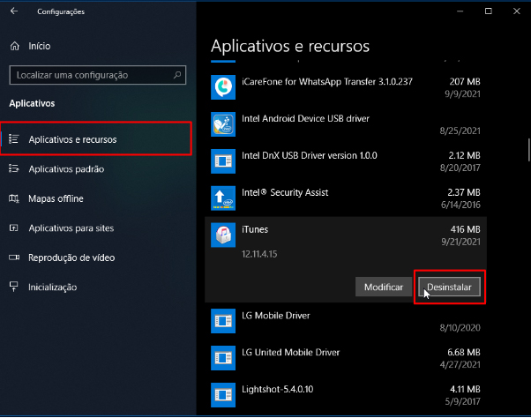Click the 8/25/2021 install date
531x418 pixels.
(460, 131)
